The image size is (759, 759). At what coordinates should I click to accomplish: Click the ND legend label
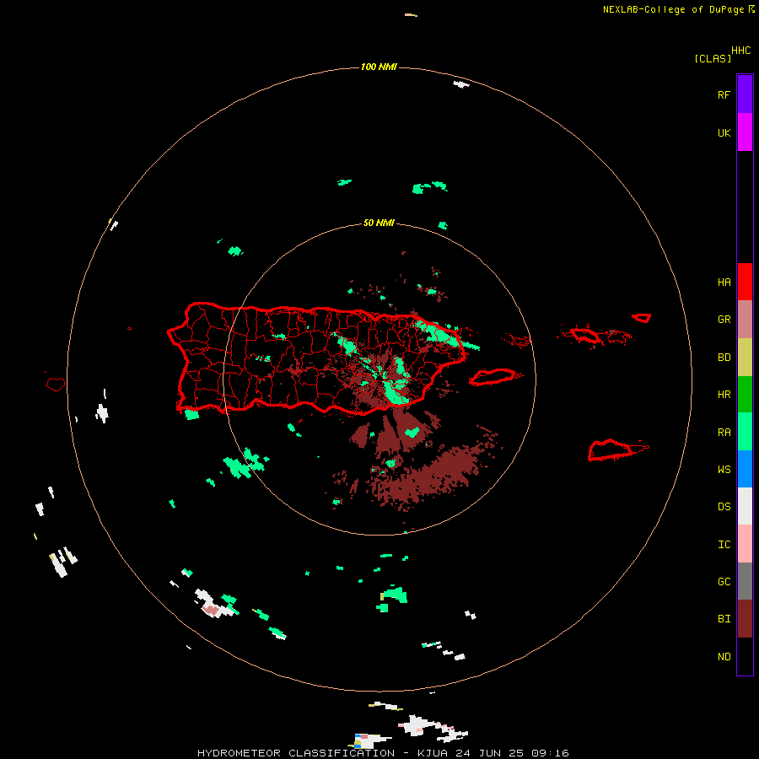tap(724, 657)
